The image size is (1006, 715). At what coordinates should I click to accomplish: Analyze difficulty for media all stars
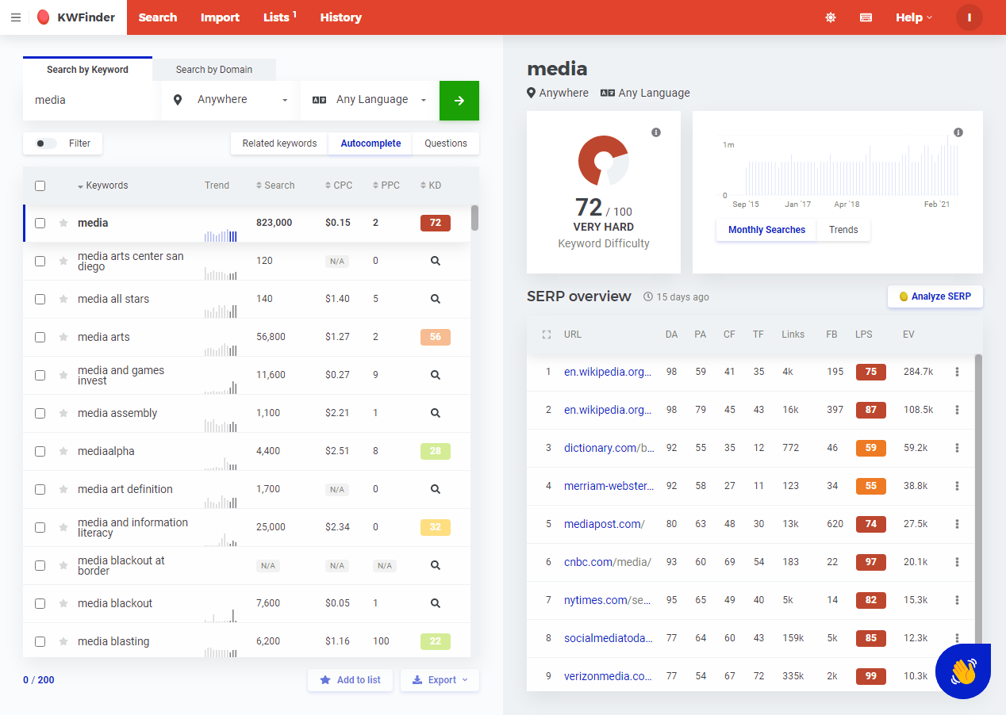pos(436,299)
